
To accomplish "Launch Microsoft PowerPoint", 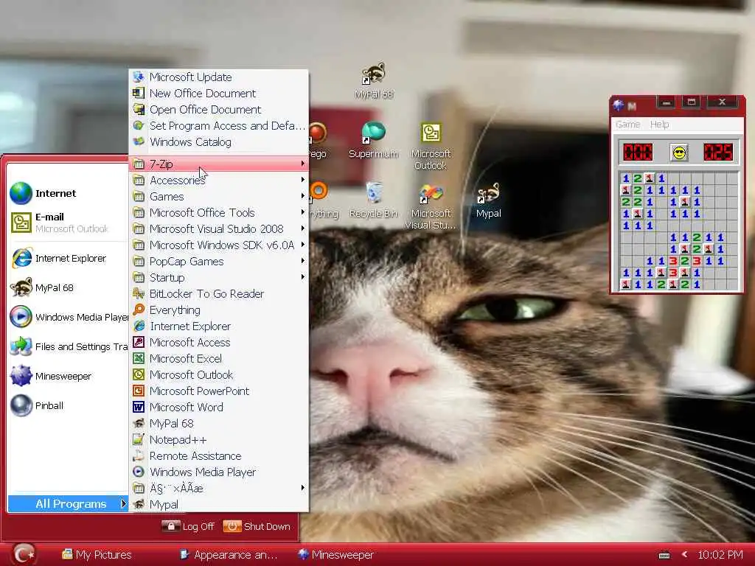I will (218, 391).
